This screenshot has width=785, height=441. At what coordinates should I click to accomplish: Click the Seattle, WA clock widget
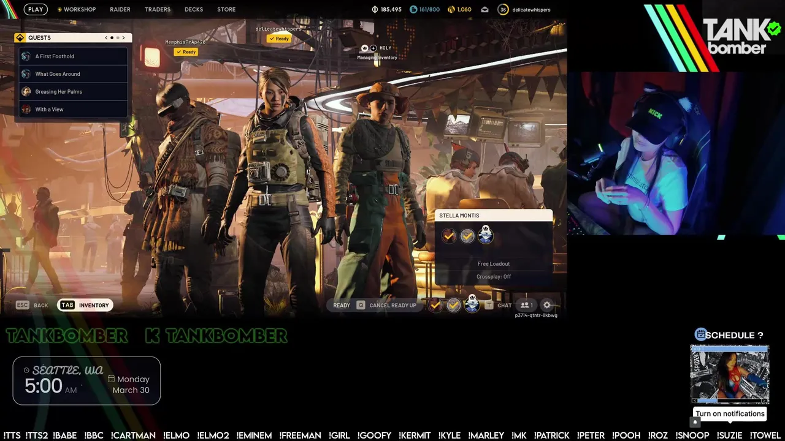point(86,381)
